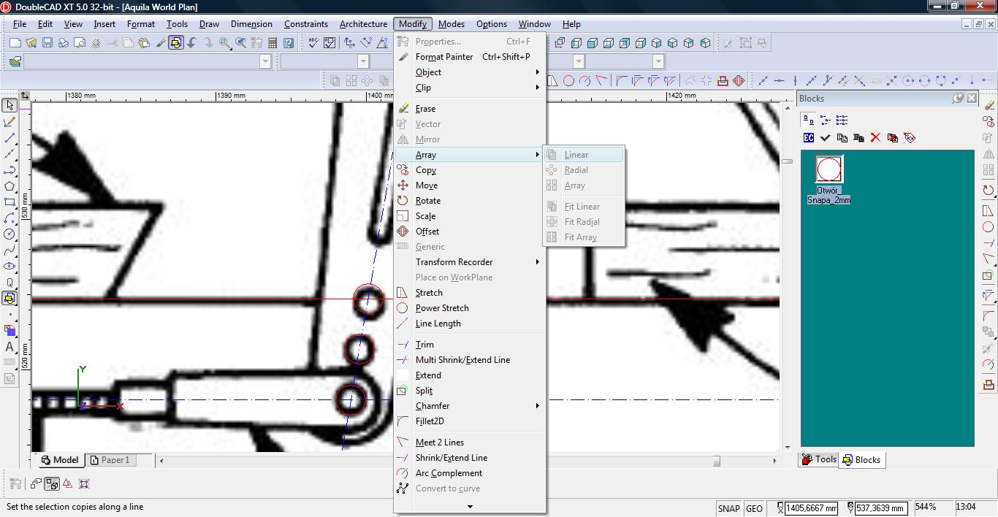The width and height of the screenshot is (998, 517).
Task: Click the red X delete block icon
Action: coord(875,137)
